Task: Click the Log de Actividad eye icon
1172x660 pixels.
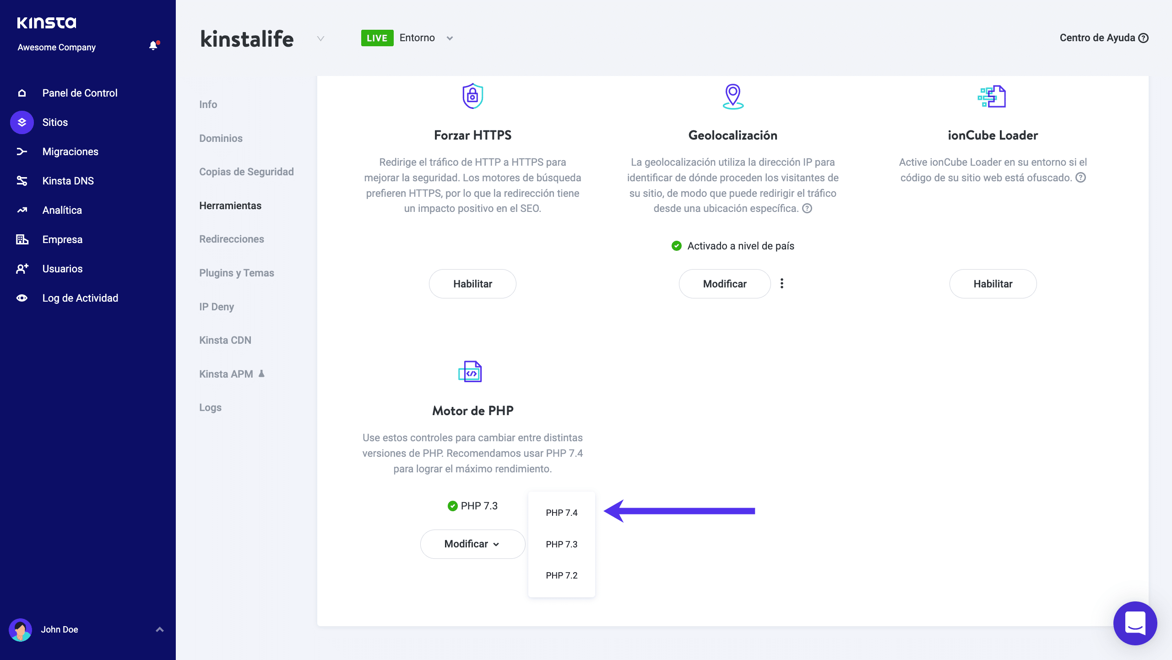Action: tap(22, 298)
